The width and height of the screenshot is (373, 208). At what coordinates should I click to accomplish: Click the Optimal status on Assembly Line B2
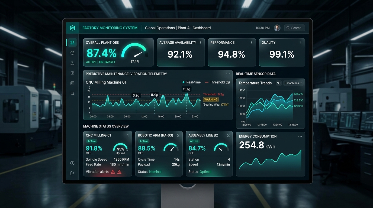[x=205, y=172]
